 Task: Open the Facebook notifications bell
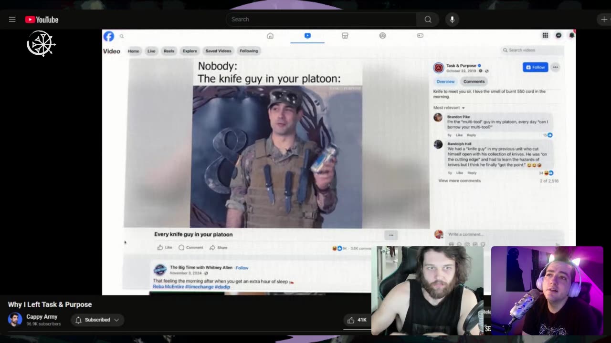pyautogui.click(x=571, y=35)
